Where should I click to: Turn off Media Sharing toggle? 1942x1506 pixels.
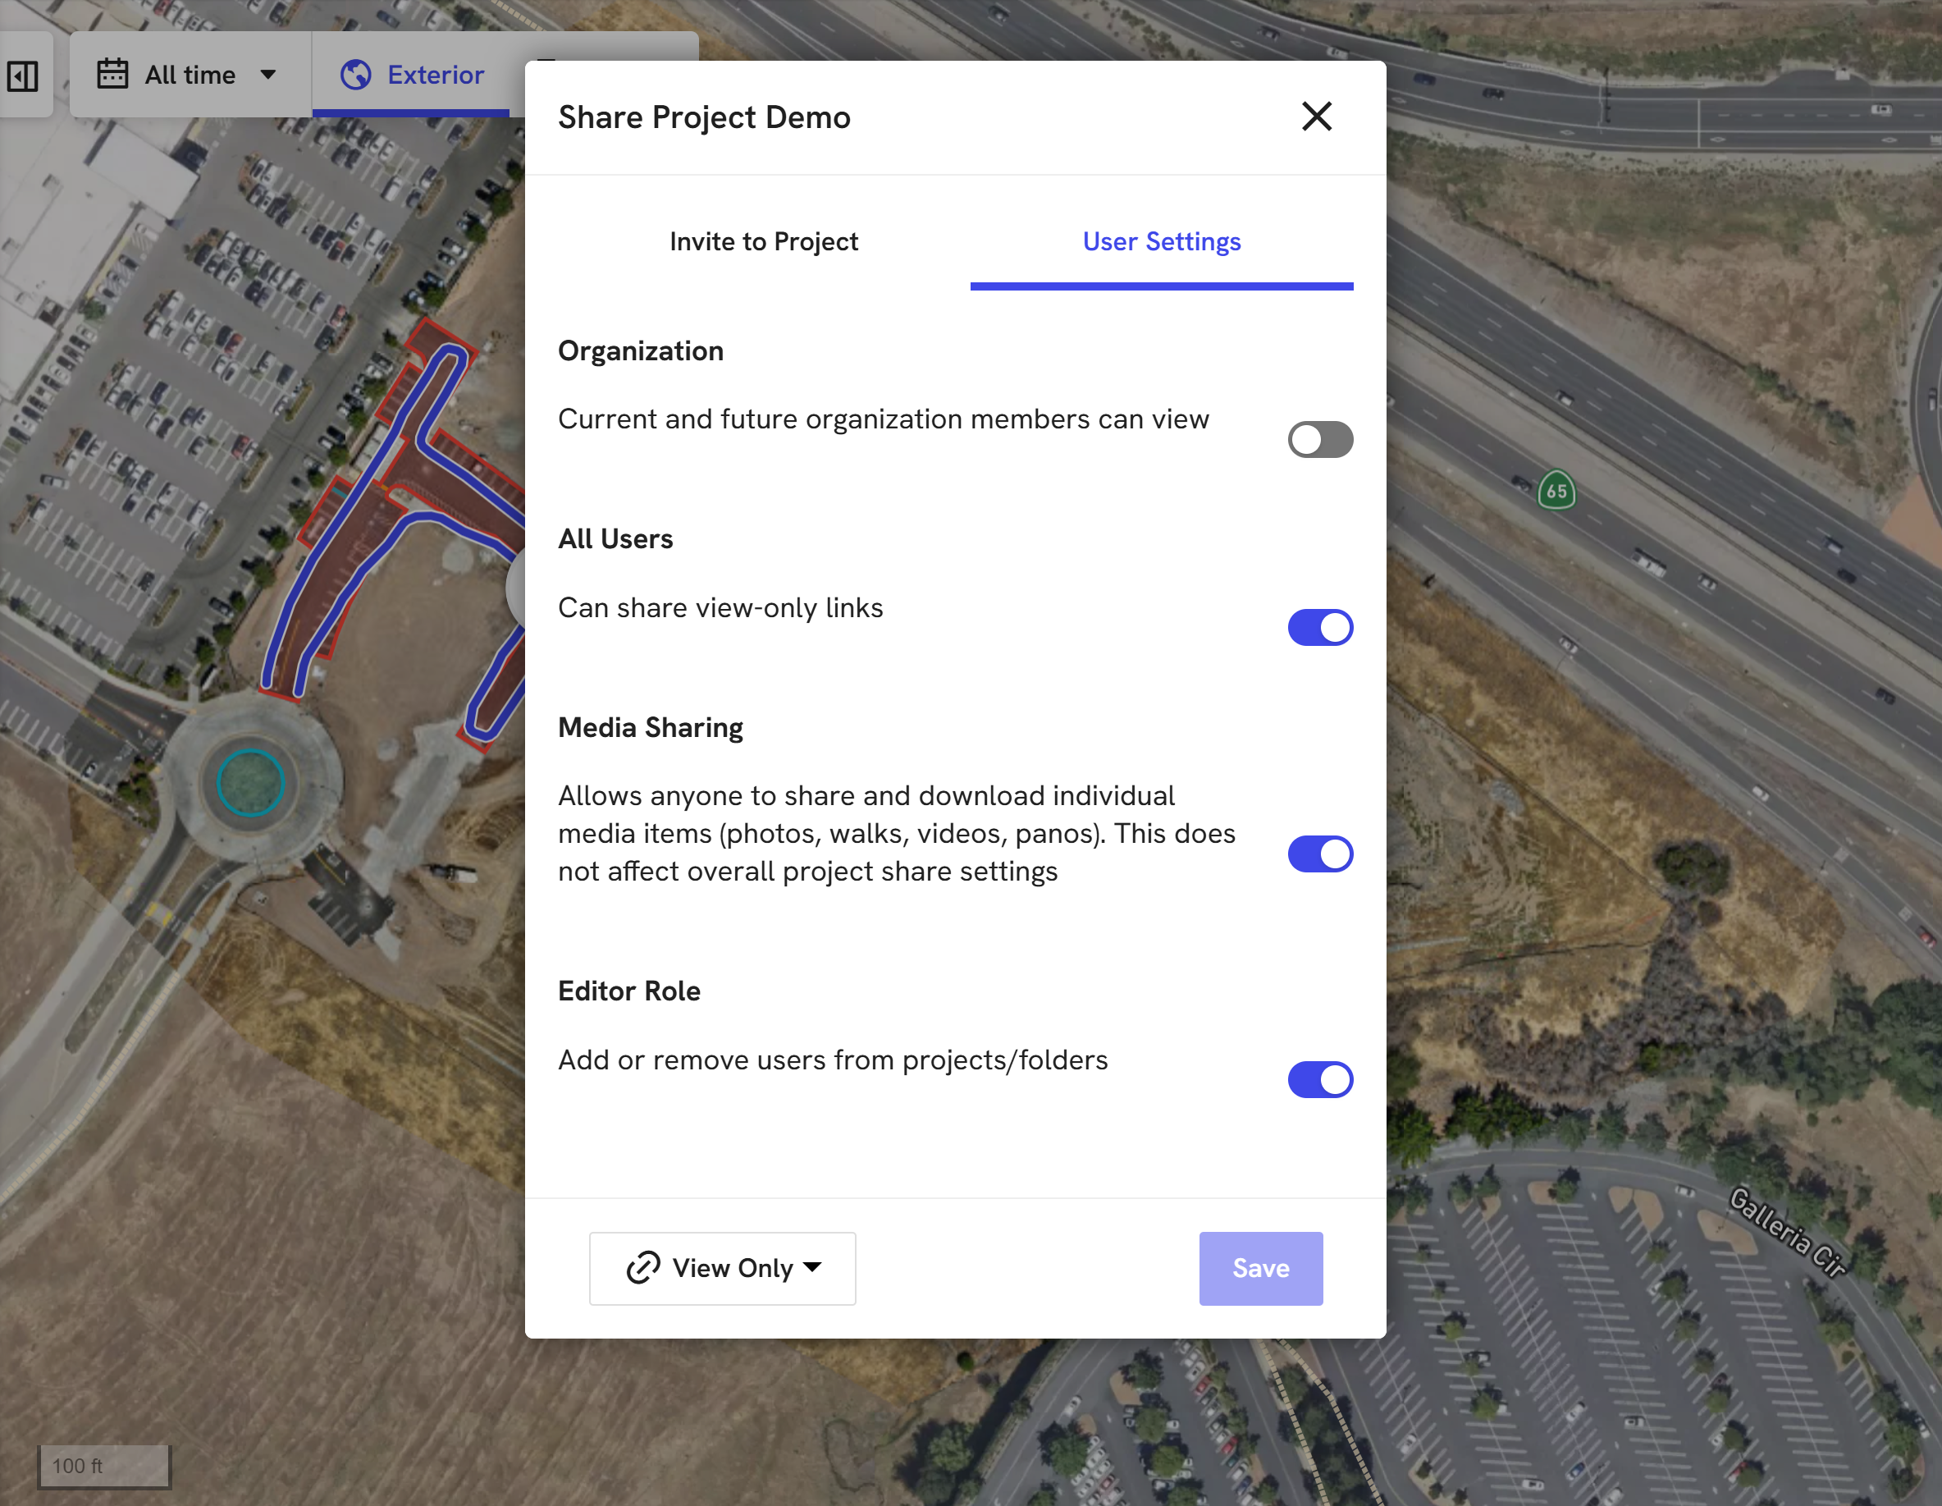point(1319,854)
